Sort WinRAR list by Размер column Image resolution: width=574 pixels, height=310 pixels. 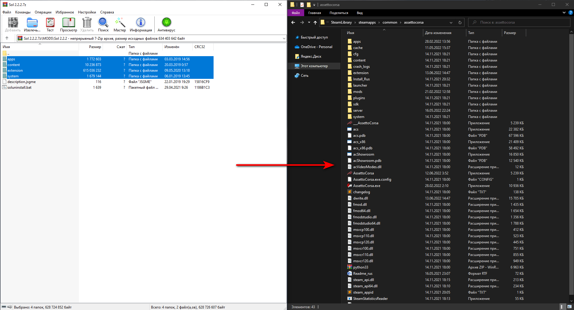[x=91, y=47]
